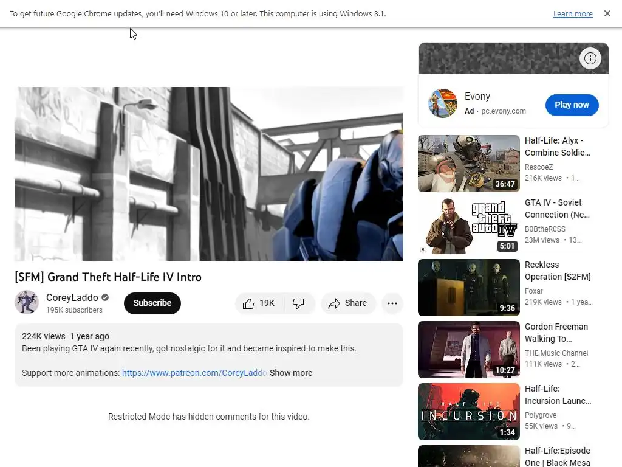
Task: Open the three-dot more actions menu
Action: pyautogui.click(x=392, y=303)
